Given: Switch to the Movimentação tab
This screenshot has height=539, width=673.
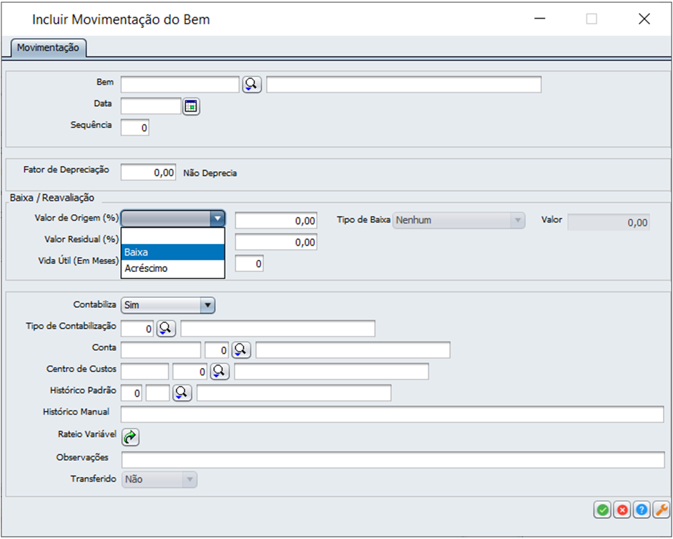Looking at the screenshot, I should [x=48, y=48].
